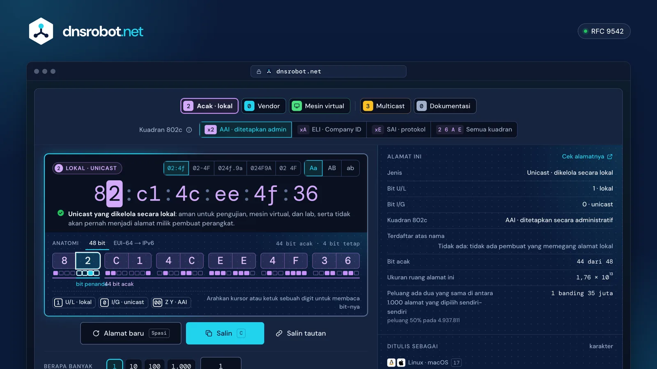Set quantity preset to 10
657x369 pixels.
[133, 366]
